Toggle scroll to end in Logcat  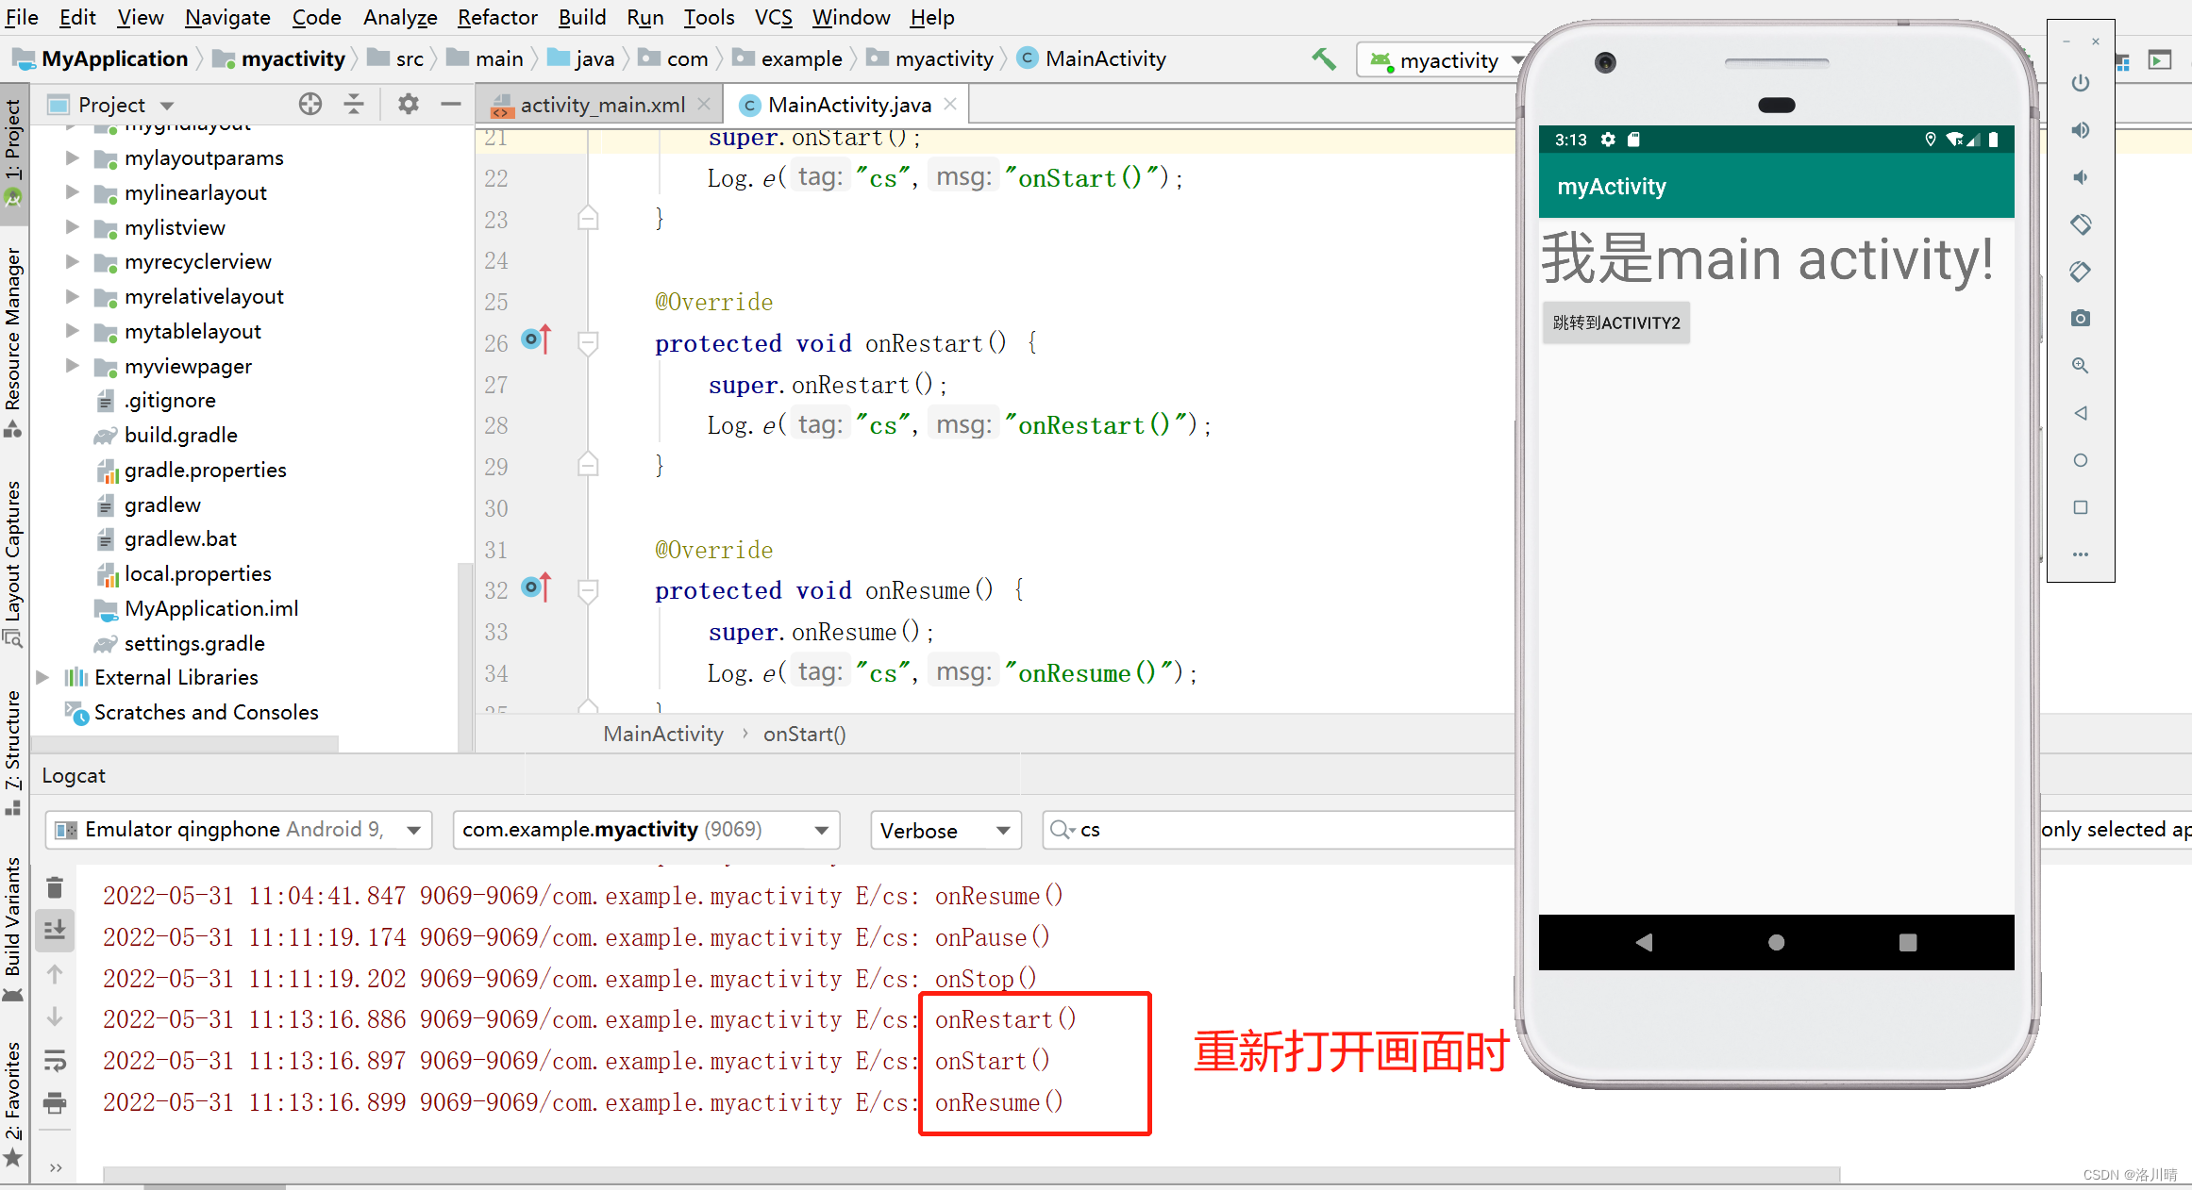(x=54, y=930)
